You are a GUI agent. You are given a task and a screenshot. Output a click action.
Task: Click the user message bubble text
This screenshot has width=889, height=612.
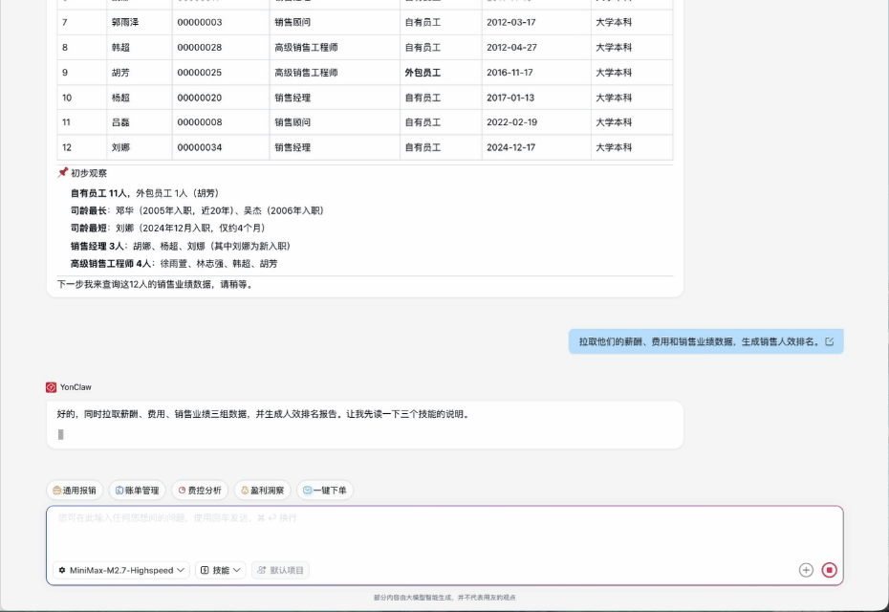tap(699, 341)
